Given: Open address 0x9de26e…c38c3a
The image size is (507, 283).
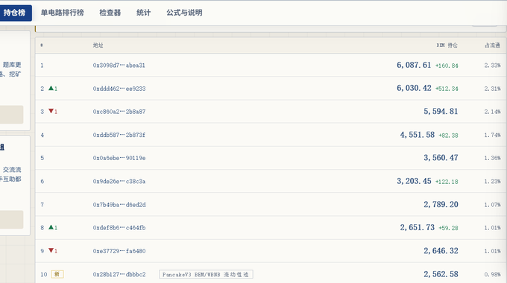Looking at the screenshot, I should tap(119, 181).
